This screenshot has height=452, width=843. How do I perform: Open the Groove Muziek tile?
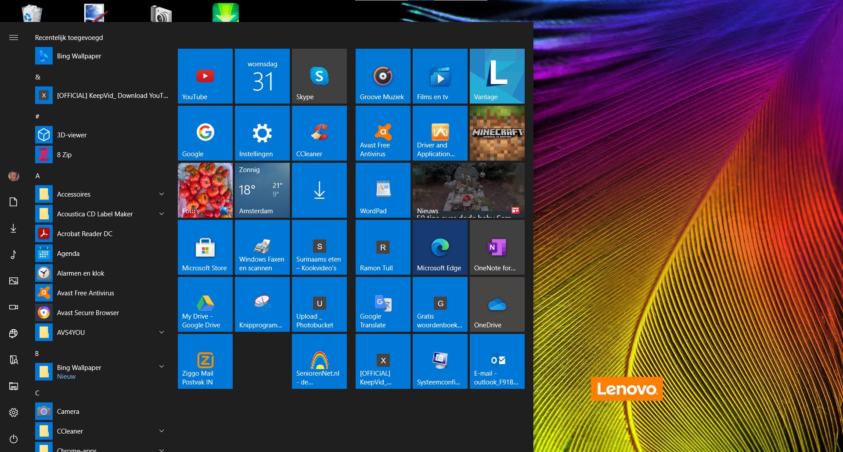coord(383,76)
